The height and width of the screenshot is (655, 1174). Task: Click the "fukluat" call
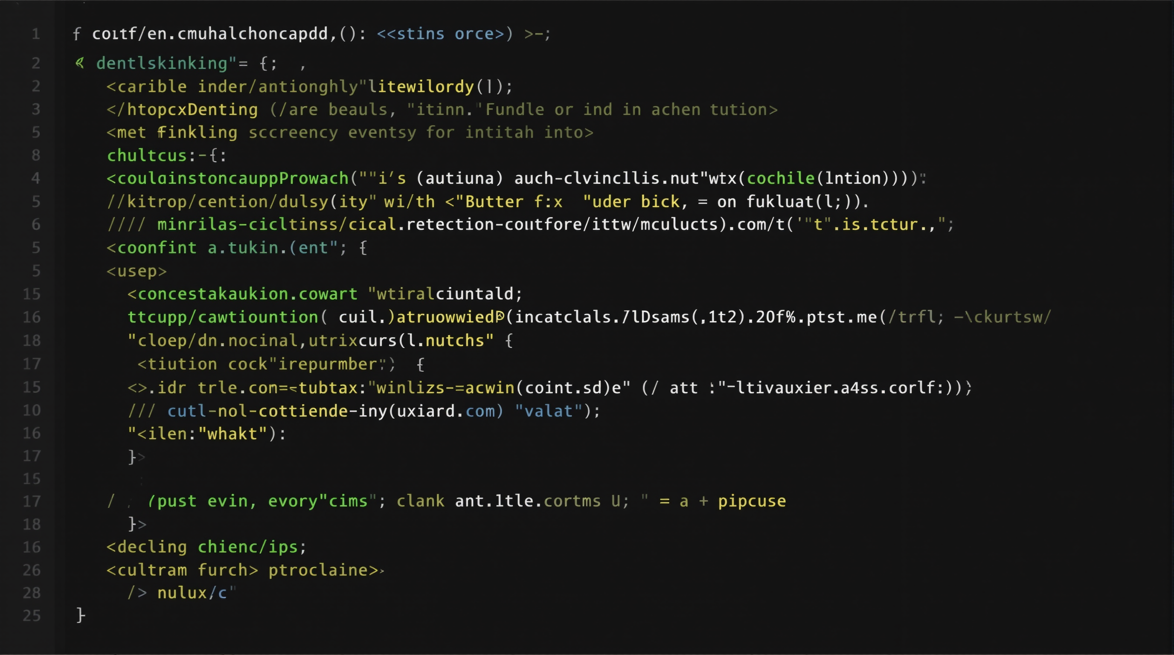click(780, 201)
